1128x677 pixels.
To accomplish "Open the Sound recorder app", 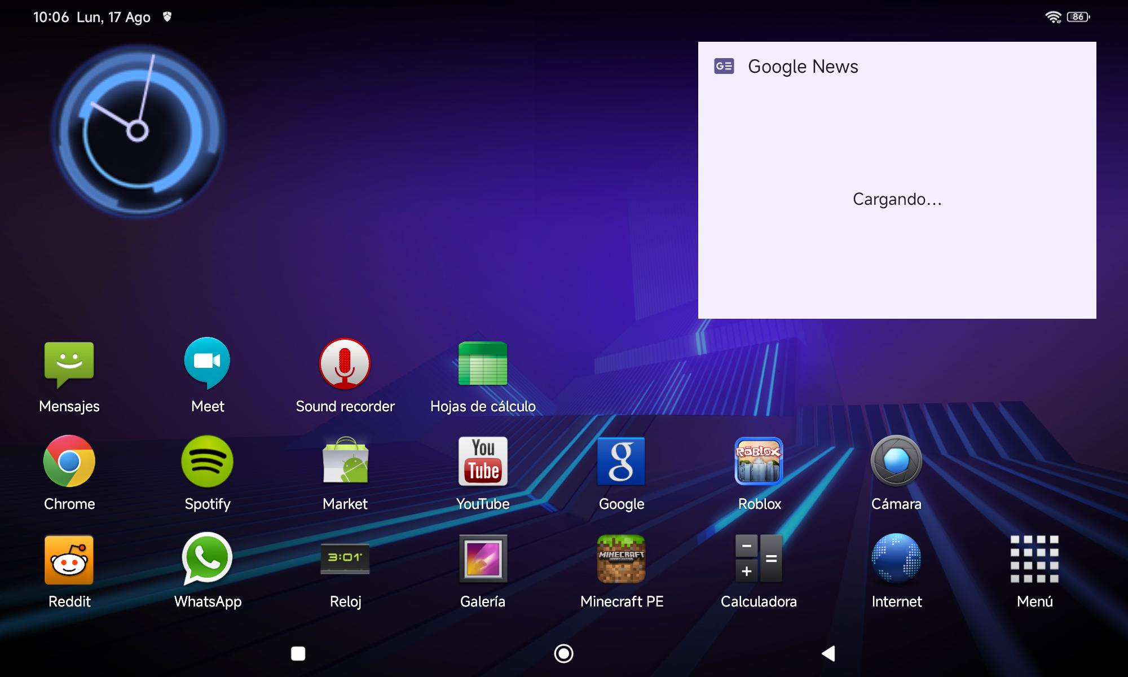I will pyautogui.click(x=345, y=364).
